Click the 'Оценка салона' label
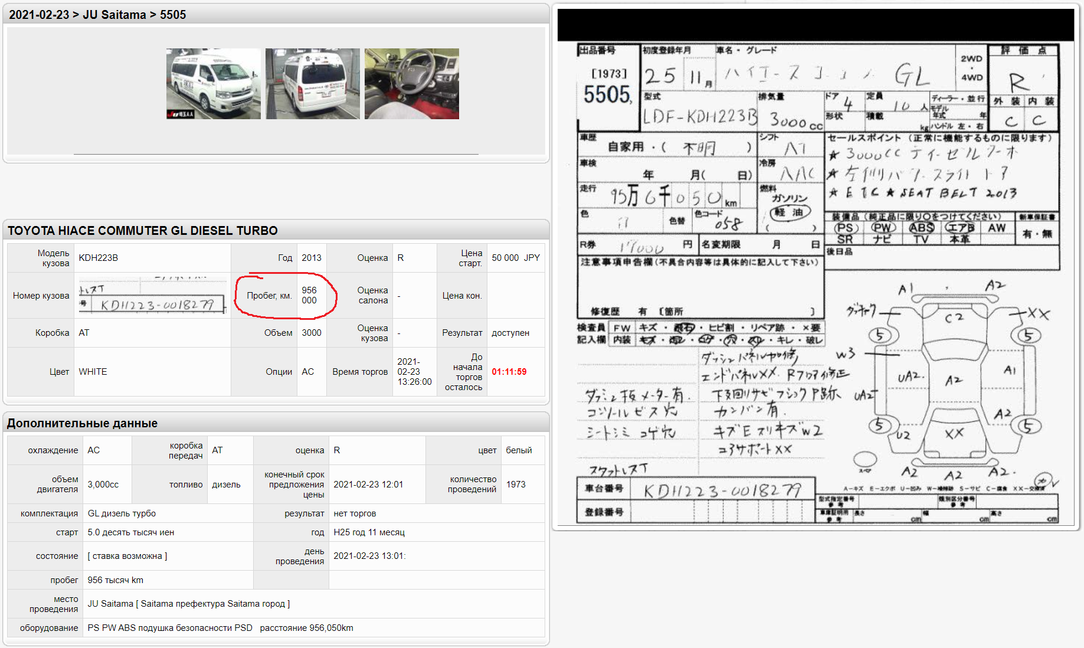This screenshot has width=1084, height=648. tap(372, 295)
